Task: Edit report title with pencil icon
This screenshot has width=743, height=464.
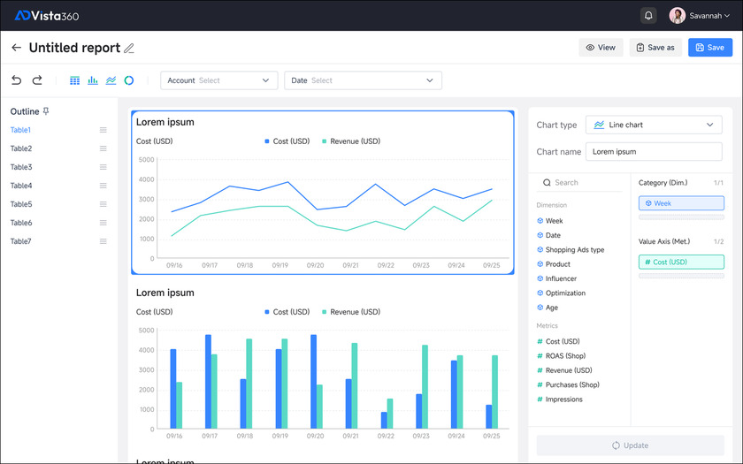Action: [x=129, y=48]
